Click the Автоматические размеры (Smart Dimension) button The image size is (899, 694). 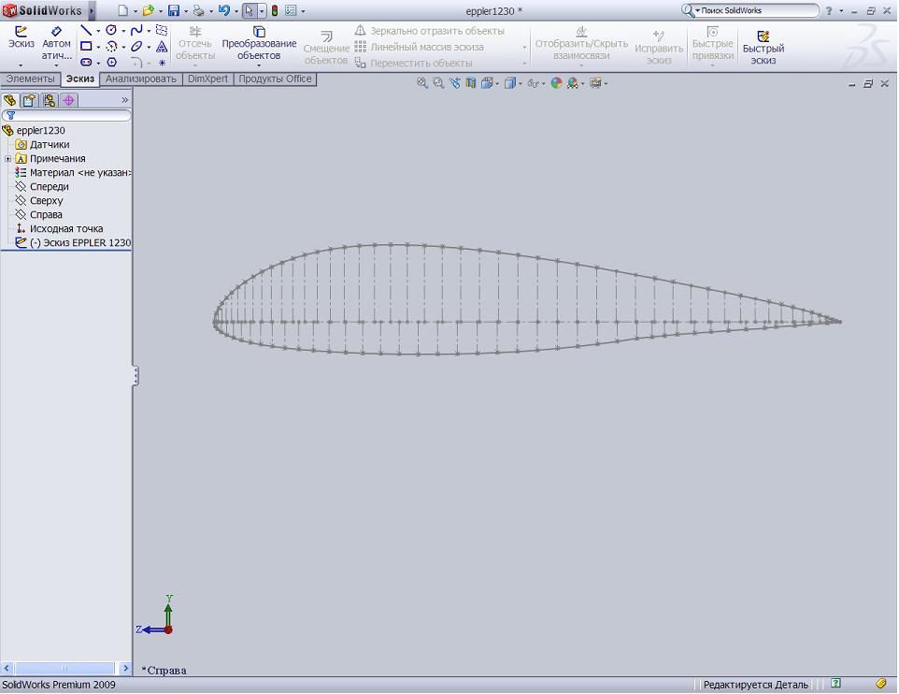click(56, 43)
